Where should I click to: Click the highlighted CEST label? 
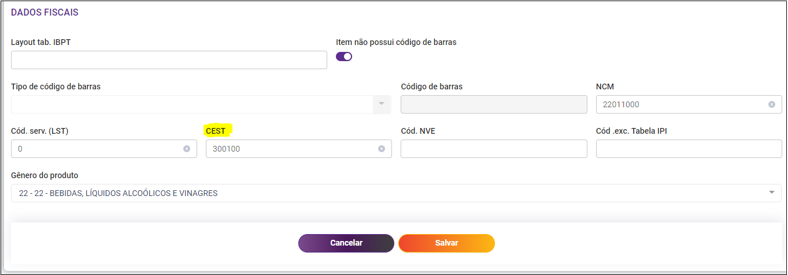[x=216, y=131]
